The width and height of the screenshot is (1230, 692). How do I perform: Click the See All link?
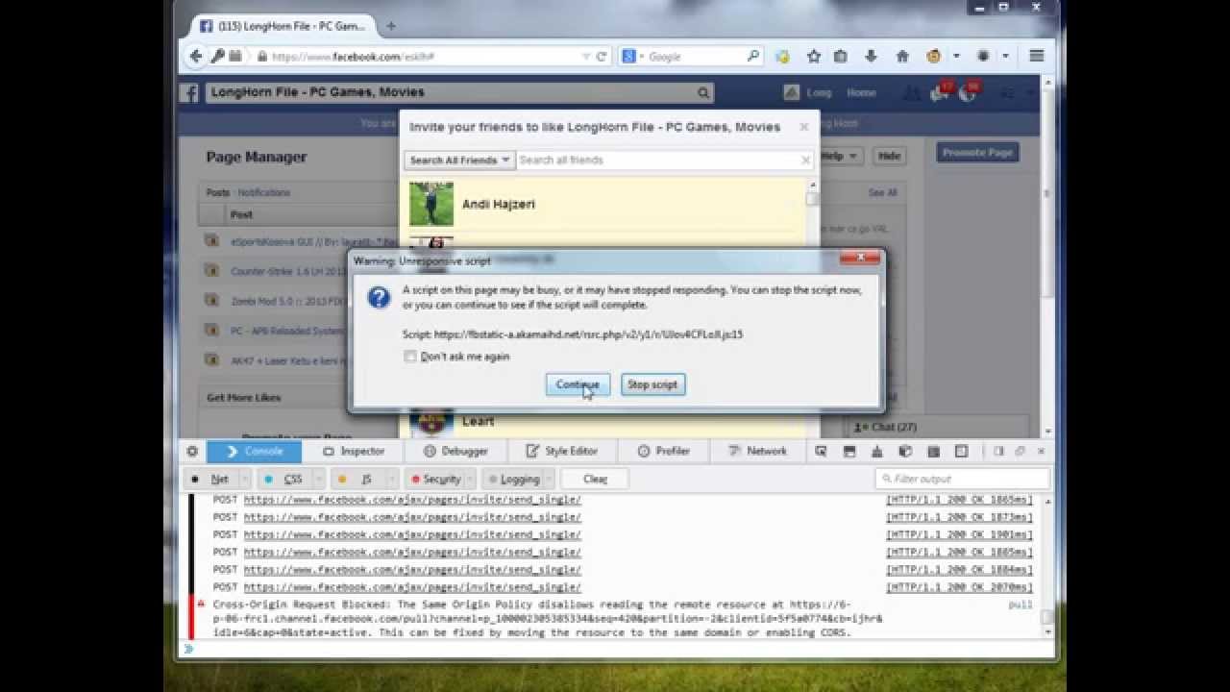point(882,192)
